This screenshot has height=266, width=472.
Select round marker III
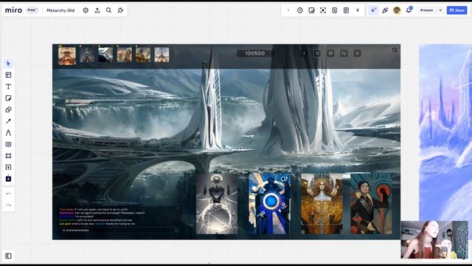(x=330, y=53)
